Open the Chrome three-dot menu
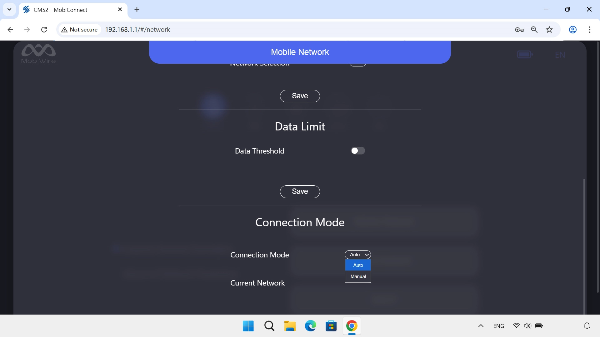Viewport: 600px width, 337px height. [590, 30]
